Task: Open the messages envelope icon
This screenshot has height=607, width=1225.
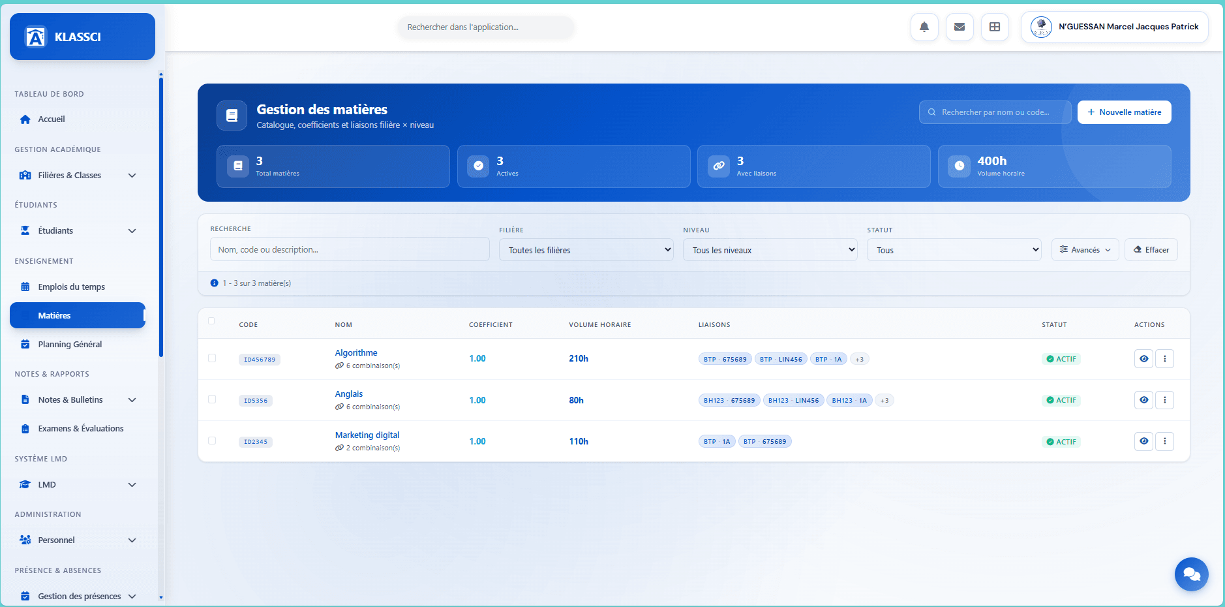Action: pyautogui.click(x=960, y=27)
